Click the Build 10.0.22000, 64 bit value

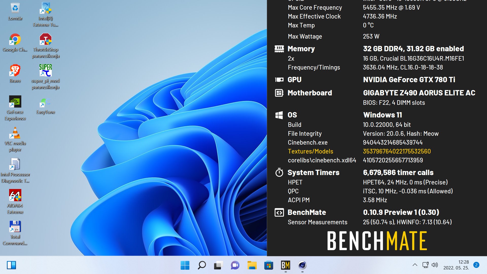[387, 125]
